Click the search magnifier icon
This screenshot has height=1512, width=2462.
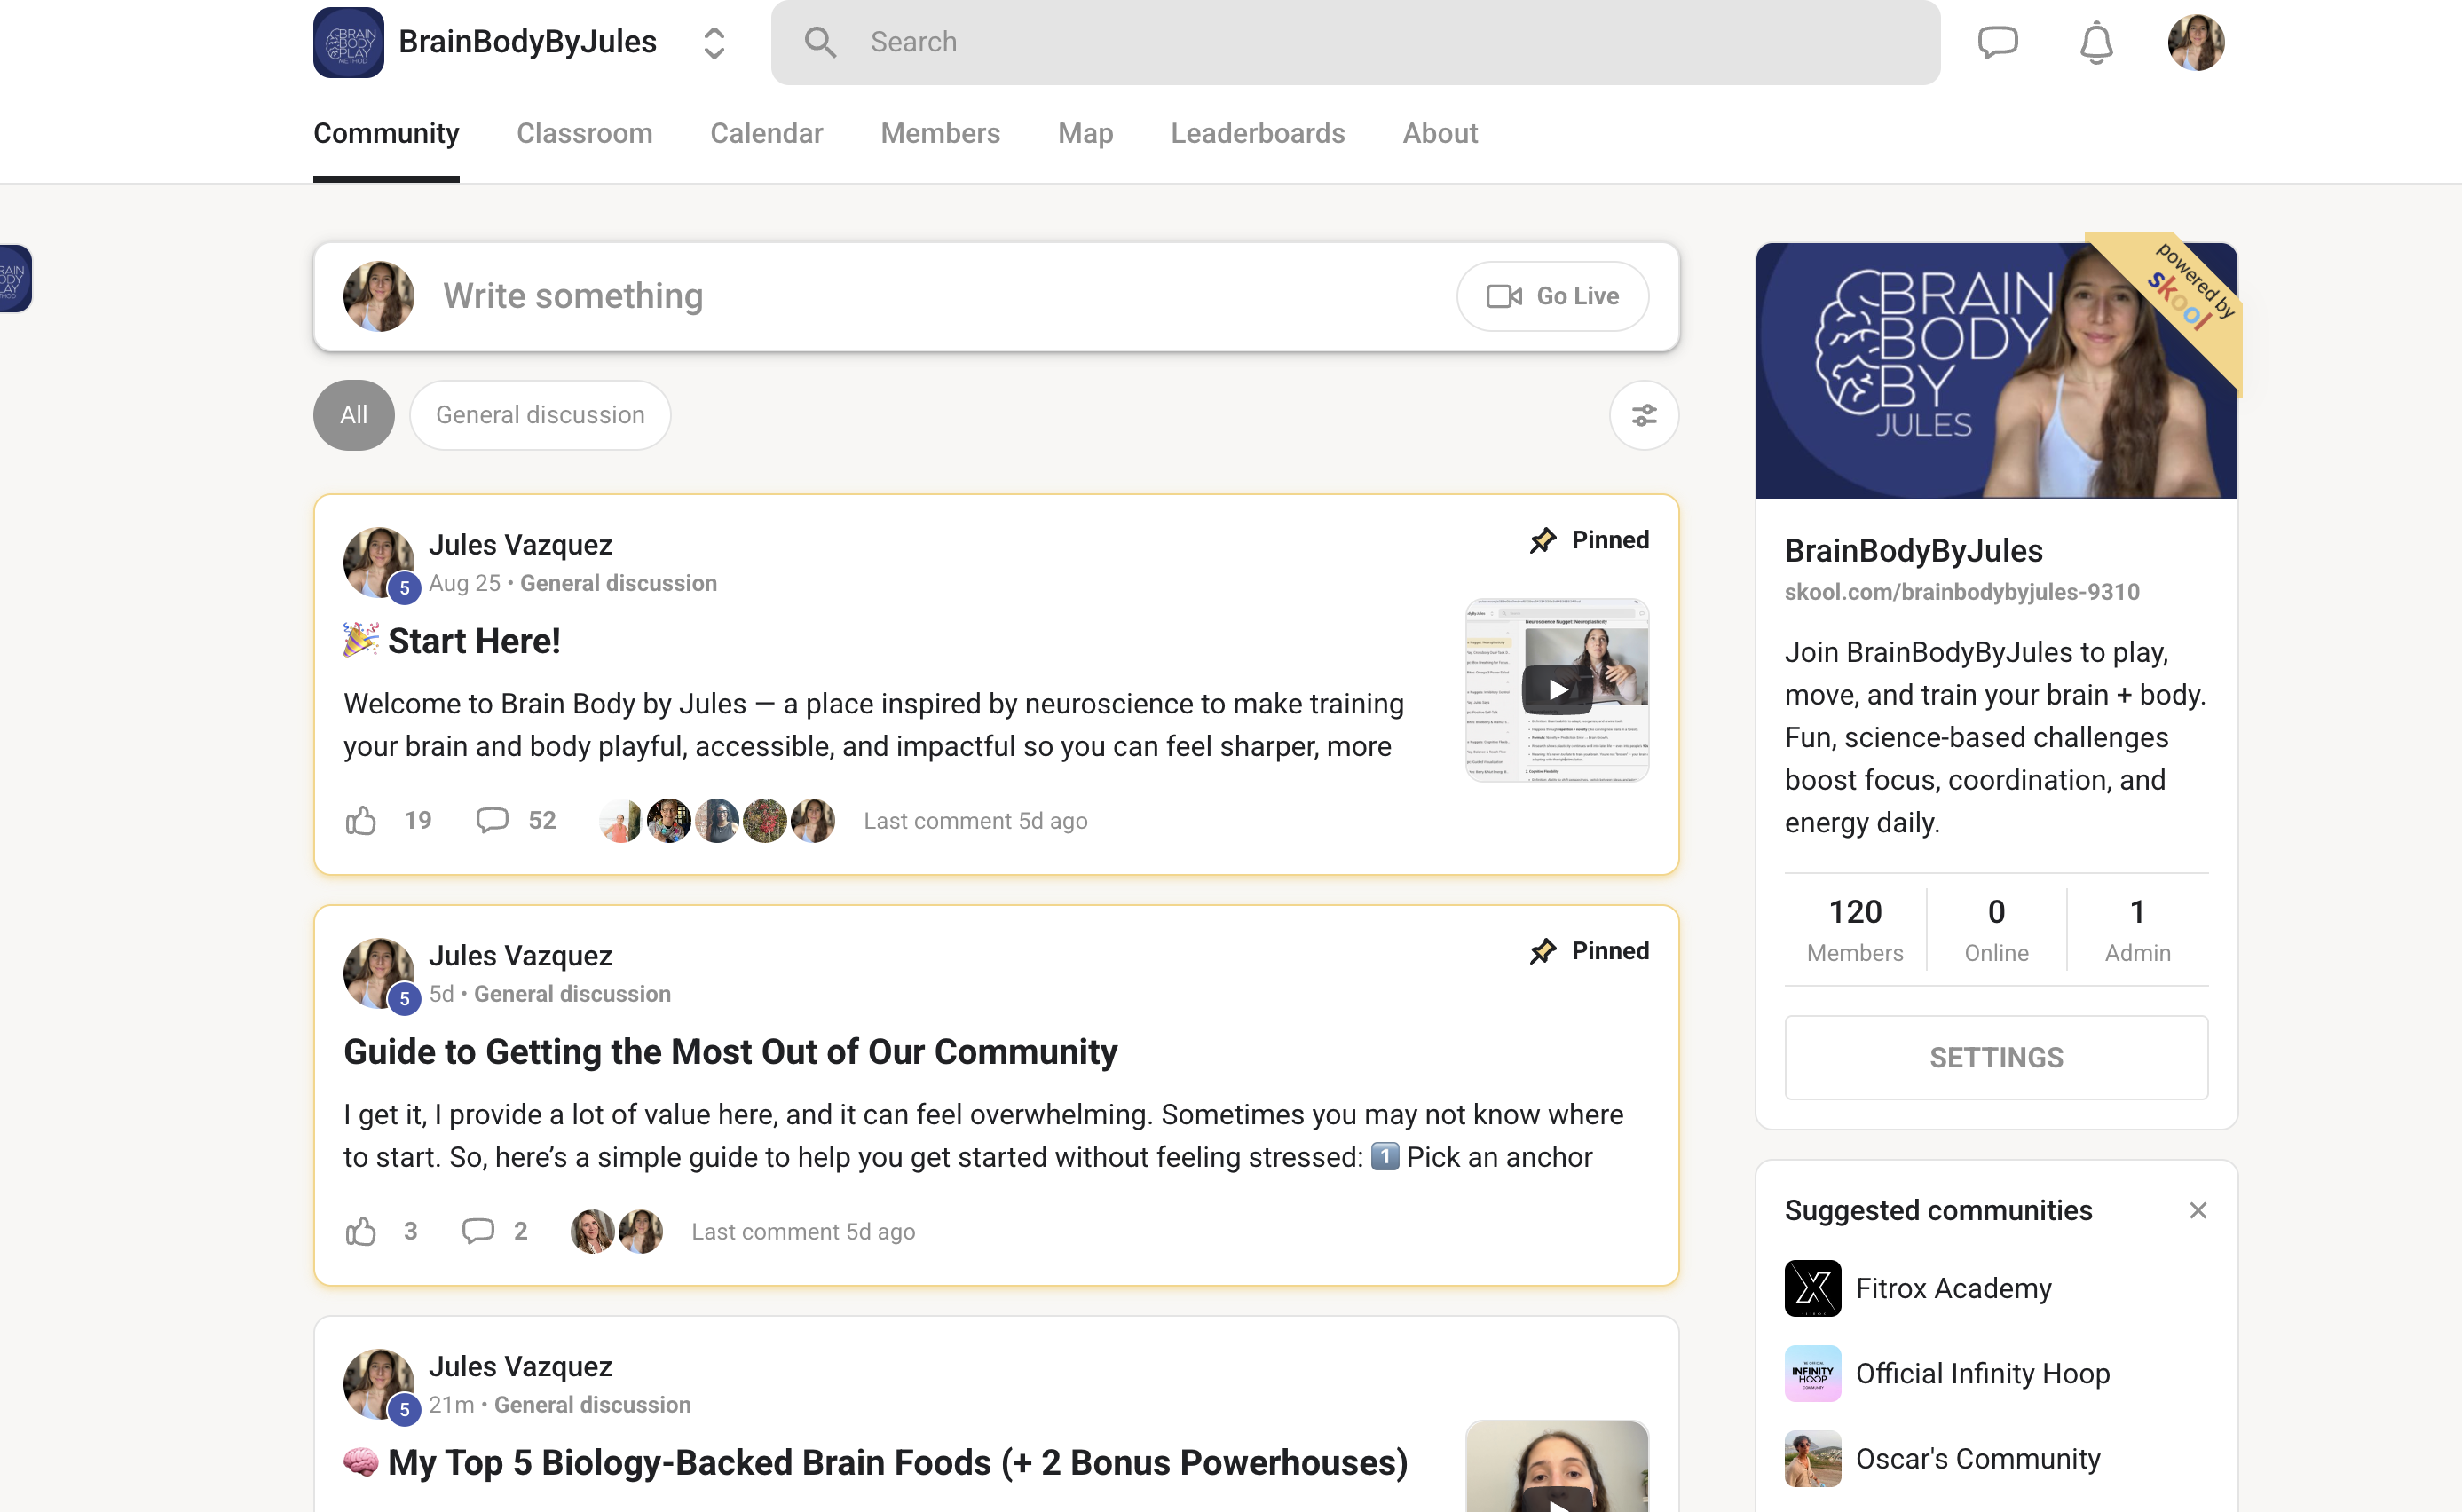tap(820, 42)
